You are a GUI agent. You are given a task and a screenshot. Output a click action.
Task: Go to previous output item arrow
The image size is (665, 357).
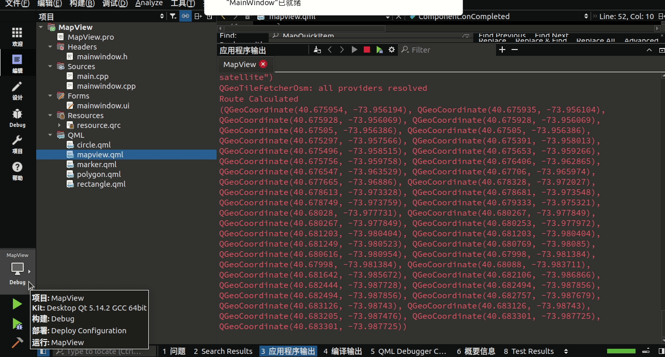coord(330,50)
